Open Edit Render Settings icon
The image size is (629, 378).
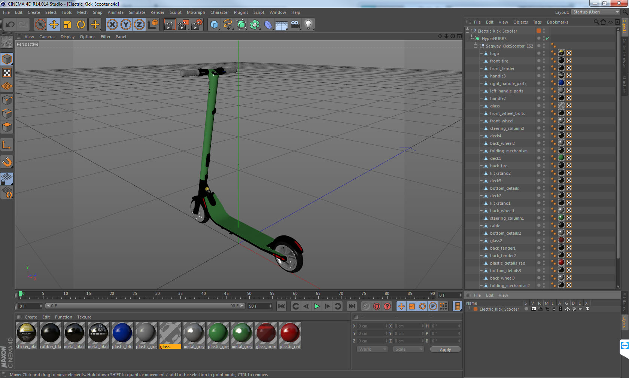click(197, 25)
